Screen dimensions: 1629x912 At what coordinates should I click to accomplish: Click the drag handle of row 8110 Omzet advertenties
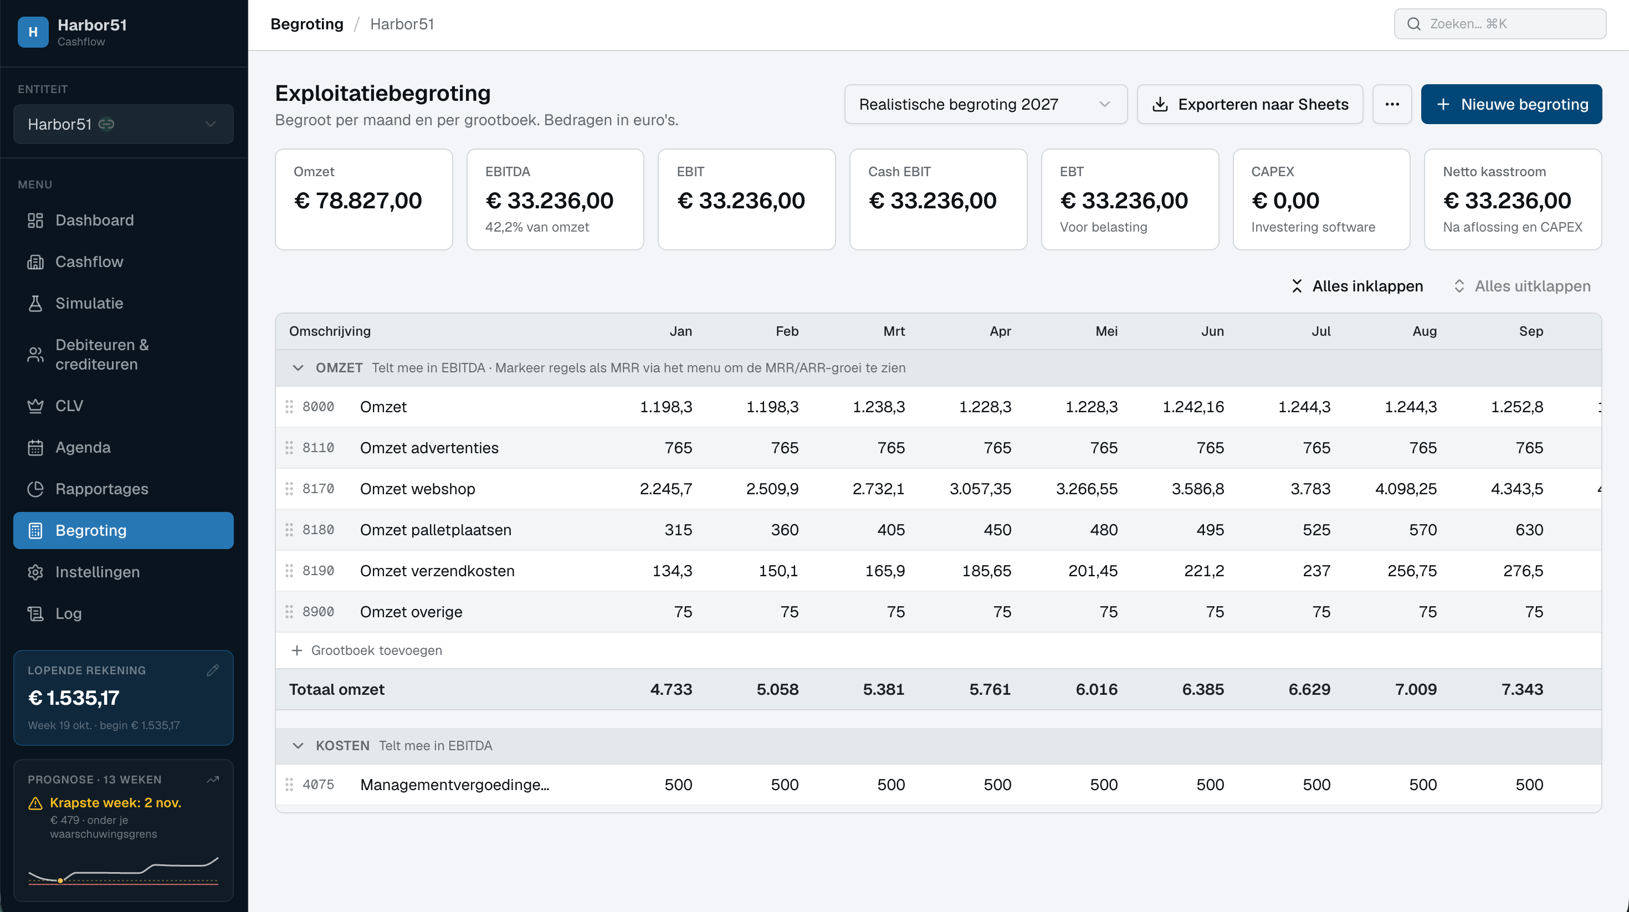pyautogui.click(x=289, y=448)
